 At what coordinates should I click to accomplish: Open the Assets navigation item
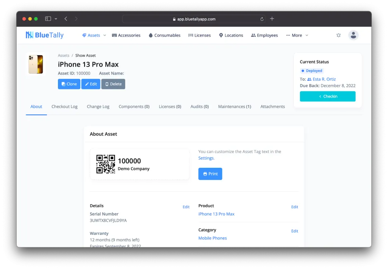[91, 35]
